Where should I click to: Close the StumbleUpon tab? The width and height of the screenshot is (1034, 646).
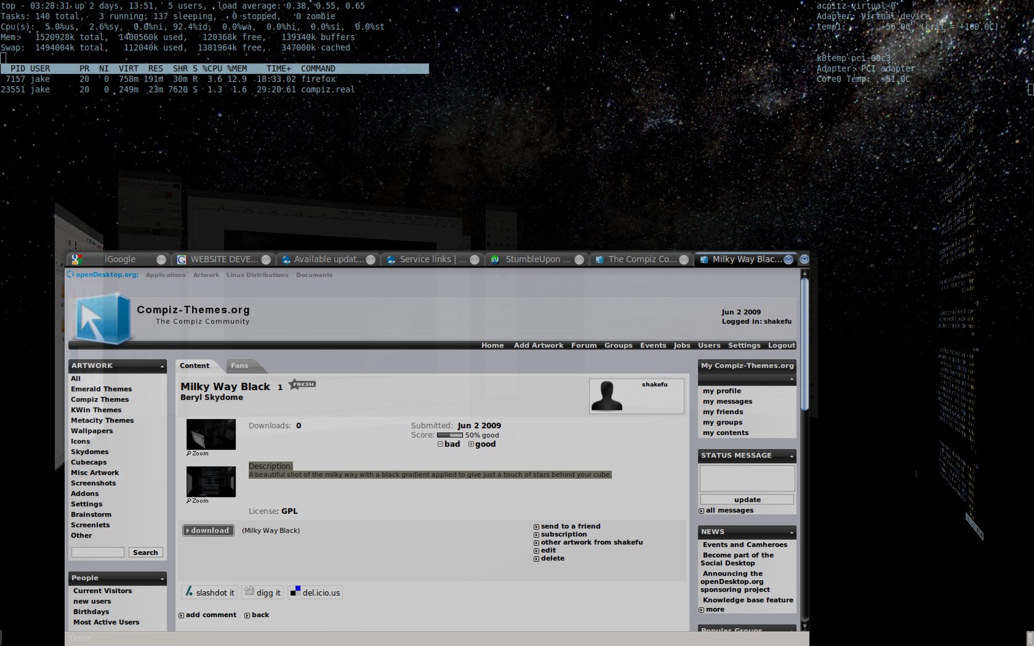(x=579, y=260)
